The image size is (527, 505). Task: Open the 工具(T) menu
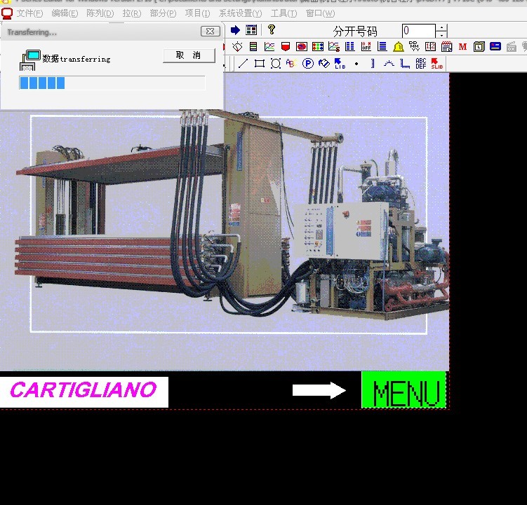[283, 13]
